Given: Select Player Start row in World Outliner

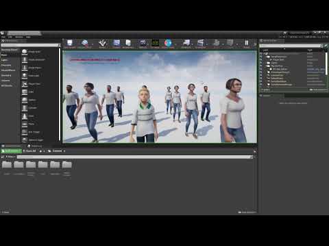Looking at the screenshot, I should coord(293,59).
